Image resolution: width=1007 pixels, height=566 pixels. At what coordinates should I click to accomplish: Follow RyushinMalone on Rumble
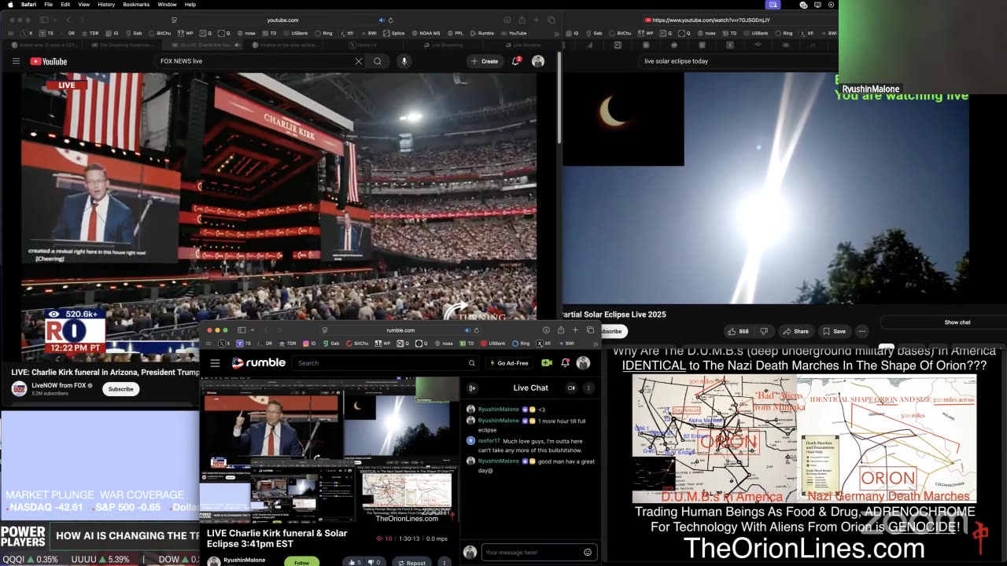pos(302,562)
